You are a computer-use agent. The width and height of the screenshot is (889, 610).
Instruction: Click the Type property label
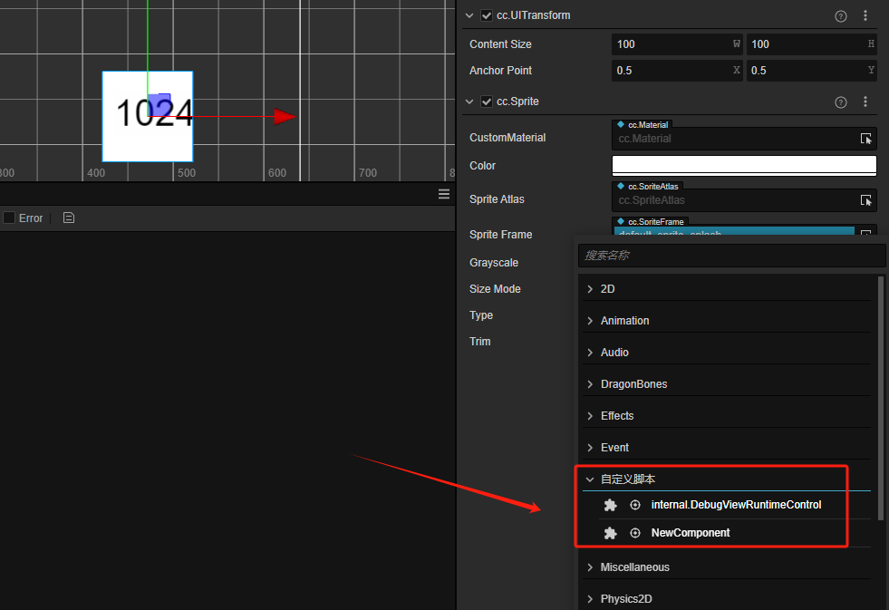pos(481,315)
